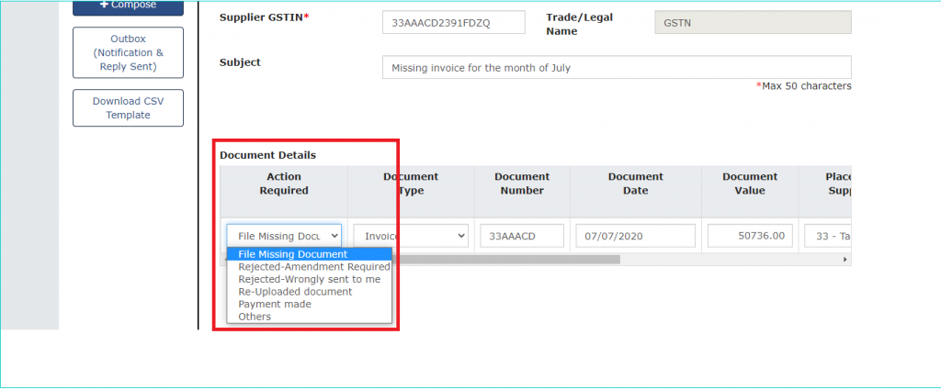This screenshot has width=941, height=390.
Task: Click the Compose button
Action: [128, 6]
